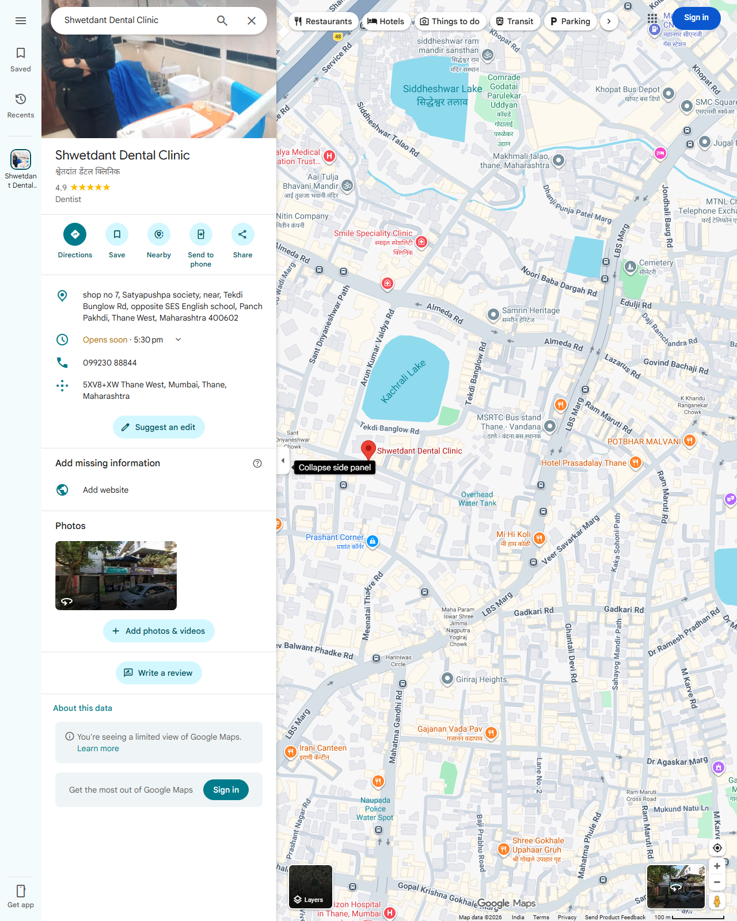Click Add website

click(x=159, y=490)
